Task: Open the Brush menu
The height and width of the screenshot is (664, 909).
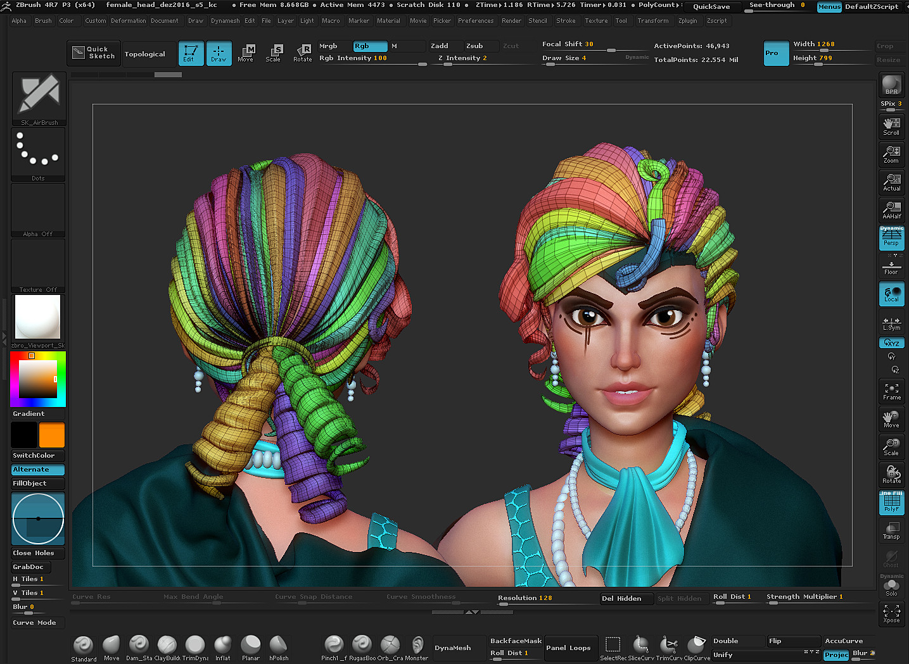Action: click(x=43, y=21)
